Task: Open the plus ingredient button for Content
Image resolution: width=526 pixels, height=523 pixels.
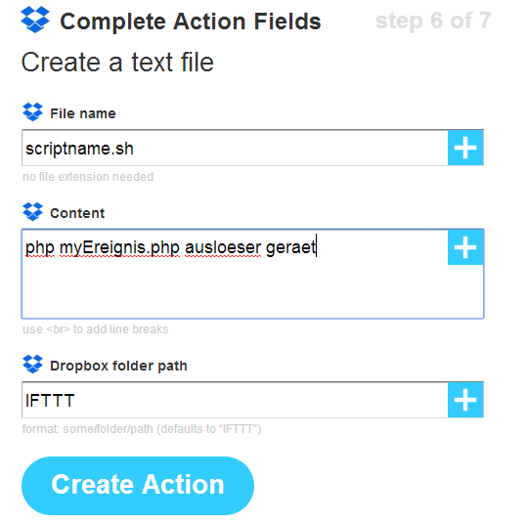Action: (465, 247)
